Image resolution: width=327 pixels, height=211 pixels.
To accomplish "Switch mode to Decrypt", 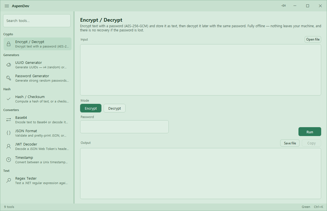I will (114, 108).
